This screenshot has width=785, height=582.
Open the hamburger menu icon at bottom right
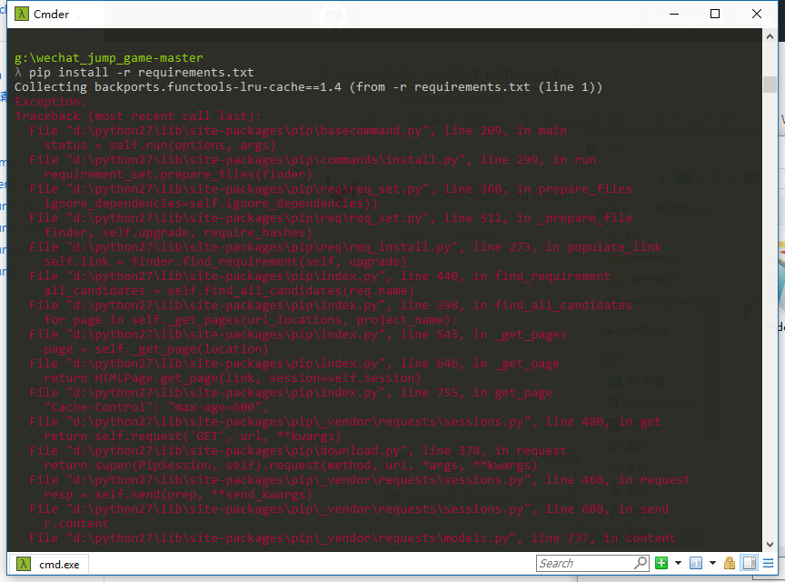point(768,562)
